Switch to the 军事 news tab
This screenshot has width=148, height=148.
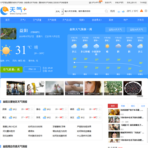click(x=123, y=106)
